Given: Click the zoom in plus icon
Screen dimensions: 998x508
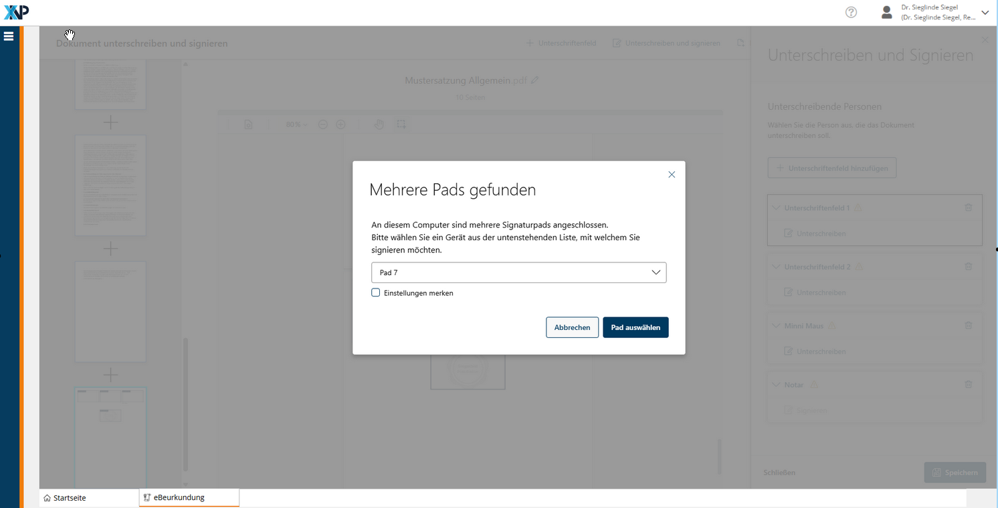Looking at the screenshot, I should pos(340,124).
